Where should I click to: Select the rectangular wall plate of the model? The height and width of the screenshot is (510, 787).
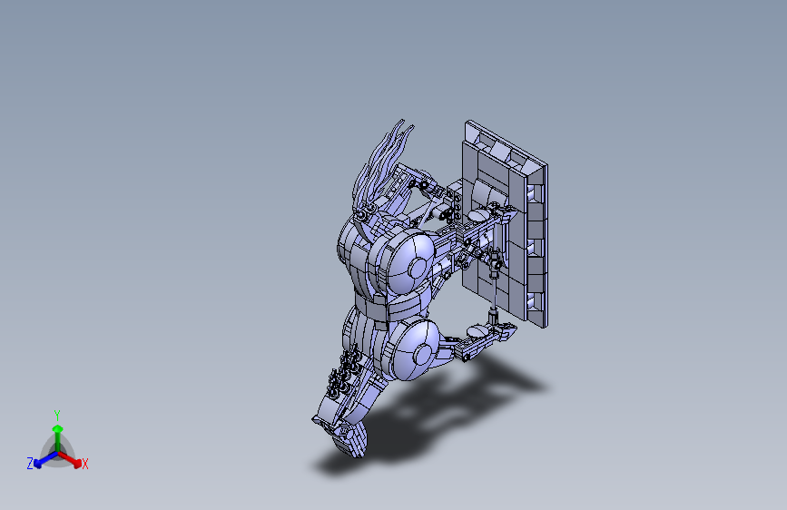[505, 224]
